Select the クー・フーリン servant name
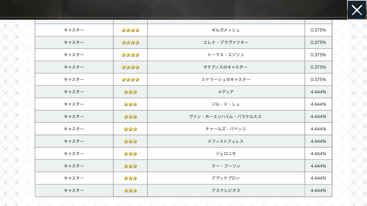Screen dimensions: 367x206 click(226, 166)
